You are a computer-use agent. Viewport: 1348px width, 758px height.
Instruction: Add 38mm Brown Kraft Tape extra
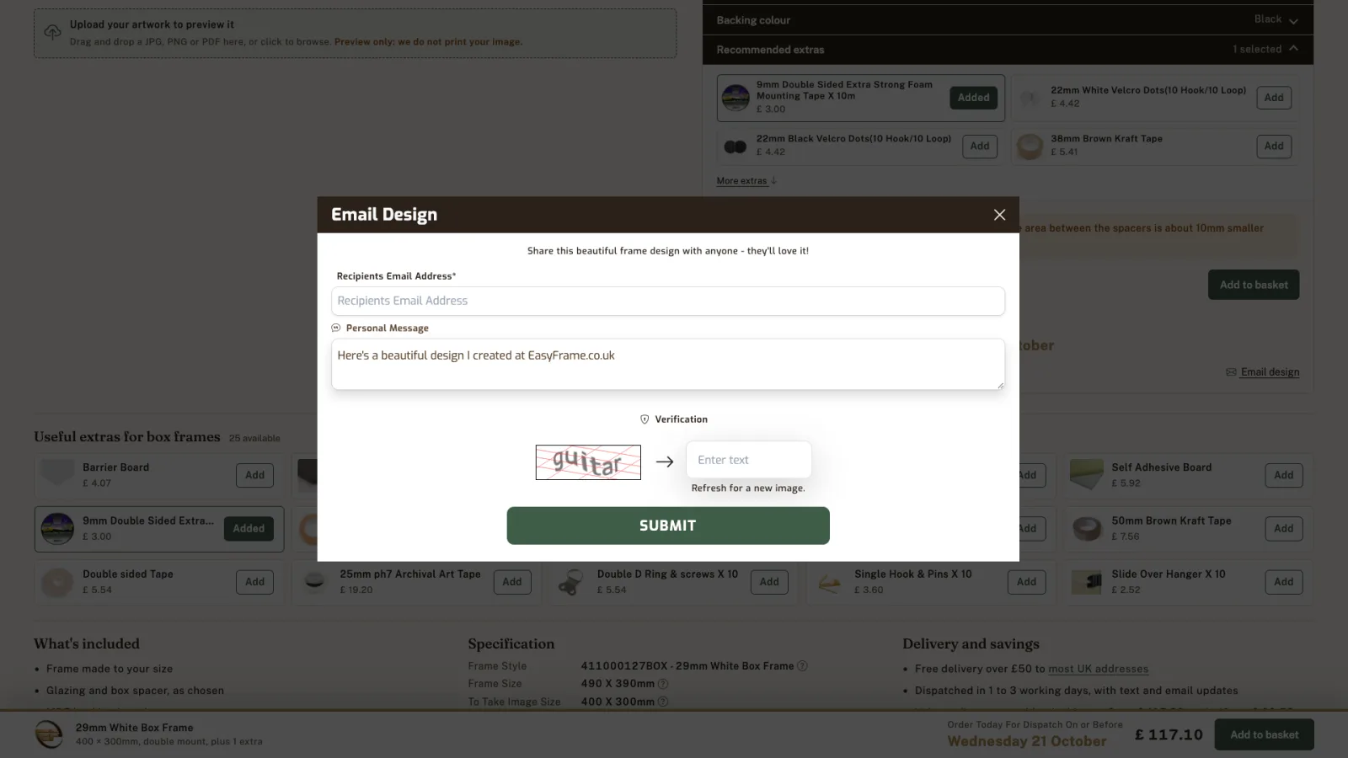click(x=1274, y=147)
